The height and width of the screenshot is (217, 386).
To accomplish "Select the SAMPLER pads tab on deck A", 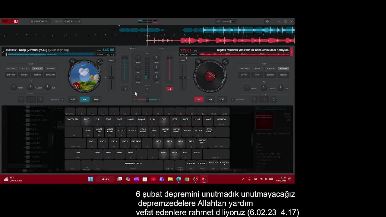I will pyautogui.click(x=50, y=68).
